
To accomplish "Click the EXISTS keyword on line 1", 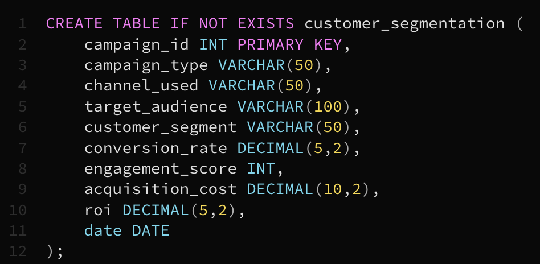I will coord(266,24).
